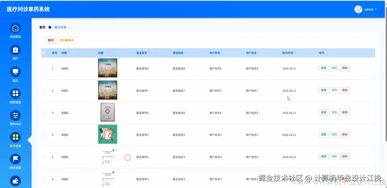Open the 标题8 cover thumbnail
Image resolution: width=387 pixels, height=188 pixels.
point(107,68)
